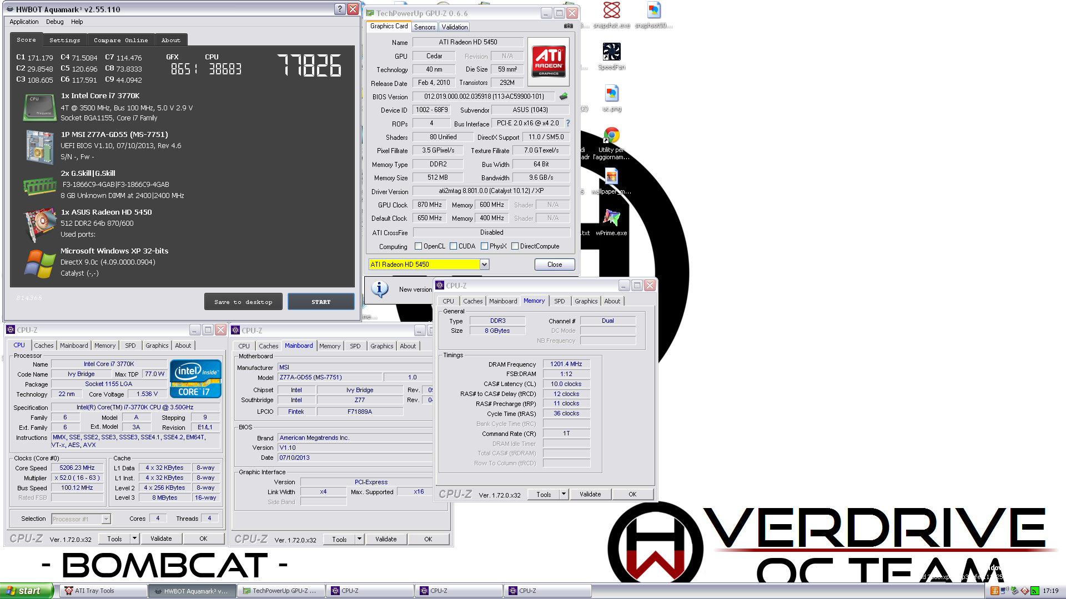Click the Close button in GPU-Z

pos(555,265)
